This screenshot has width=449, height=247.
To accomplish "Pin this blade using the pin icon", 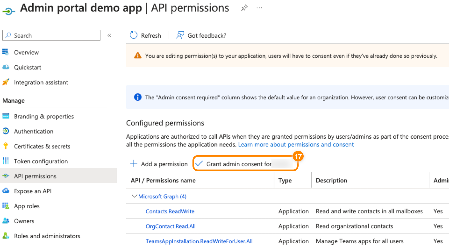I will 244,8.
